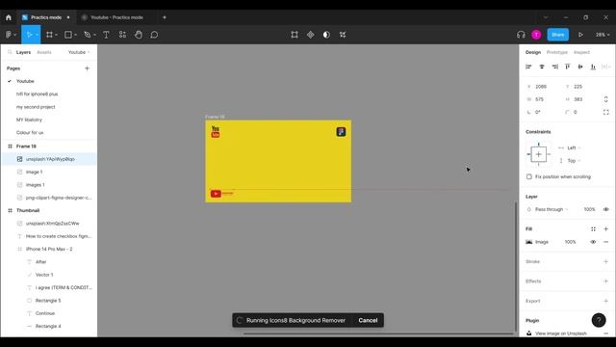Screen dimensions: 616x347
Task: Select the Text tool
Action: (106, 35)
